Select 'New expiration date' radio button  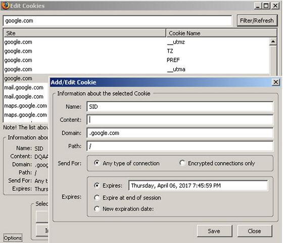click(x=97, y=209)
